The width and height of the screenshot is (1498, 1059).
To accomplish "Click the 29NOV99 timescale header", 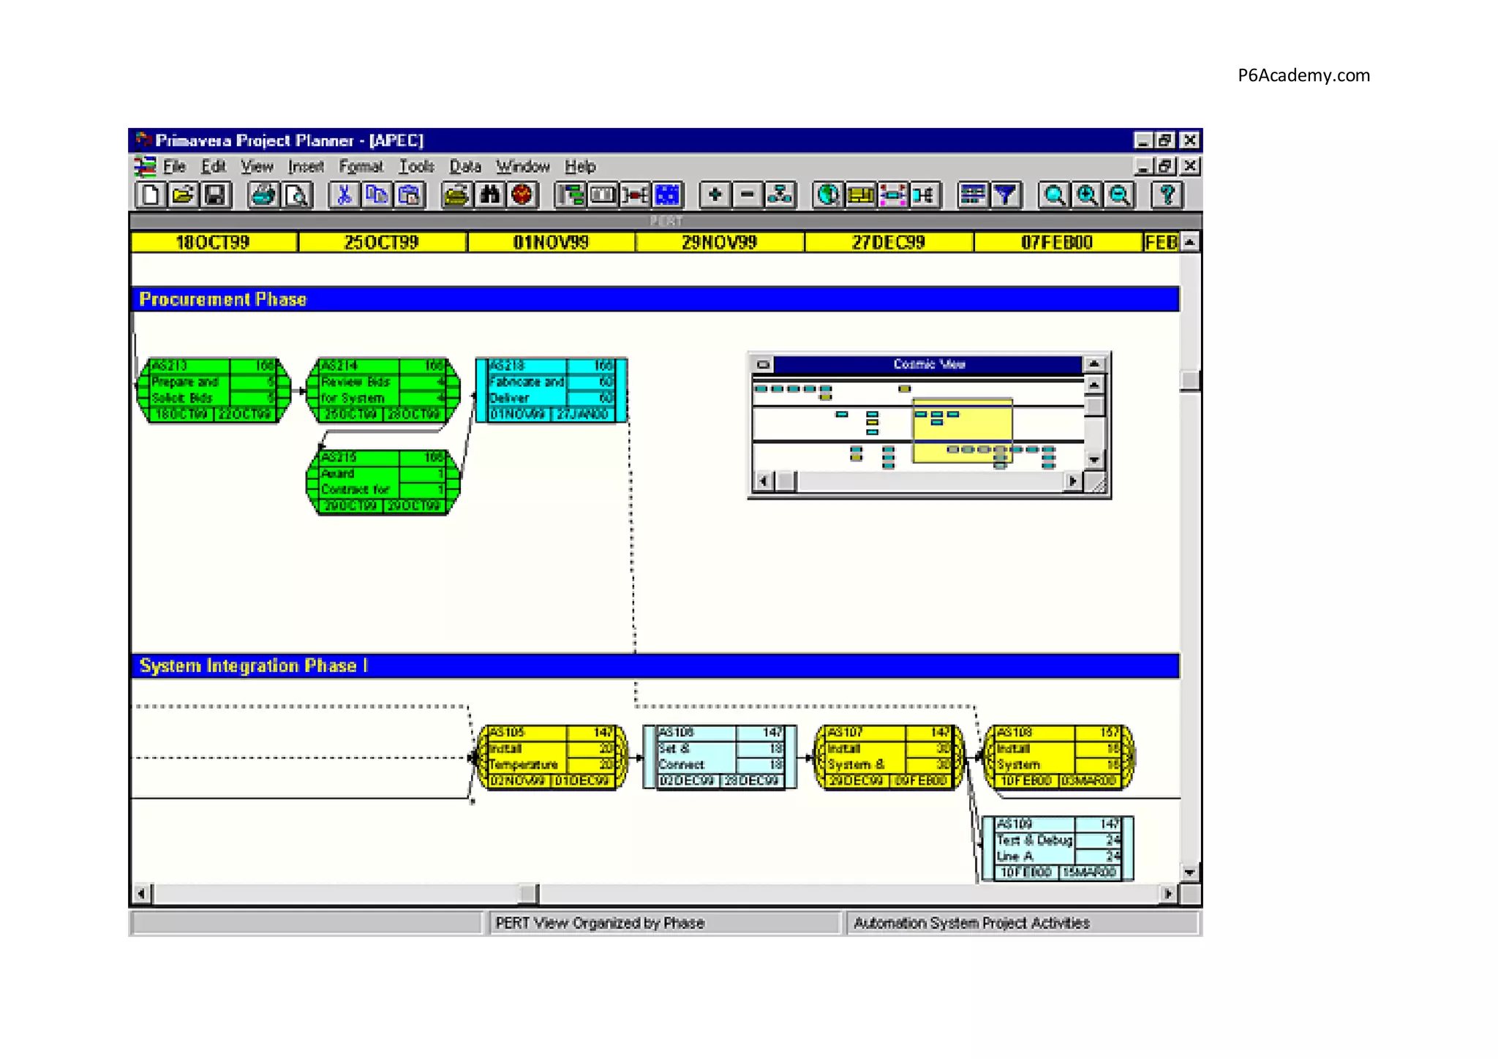I will tap(719, 242).
